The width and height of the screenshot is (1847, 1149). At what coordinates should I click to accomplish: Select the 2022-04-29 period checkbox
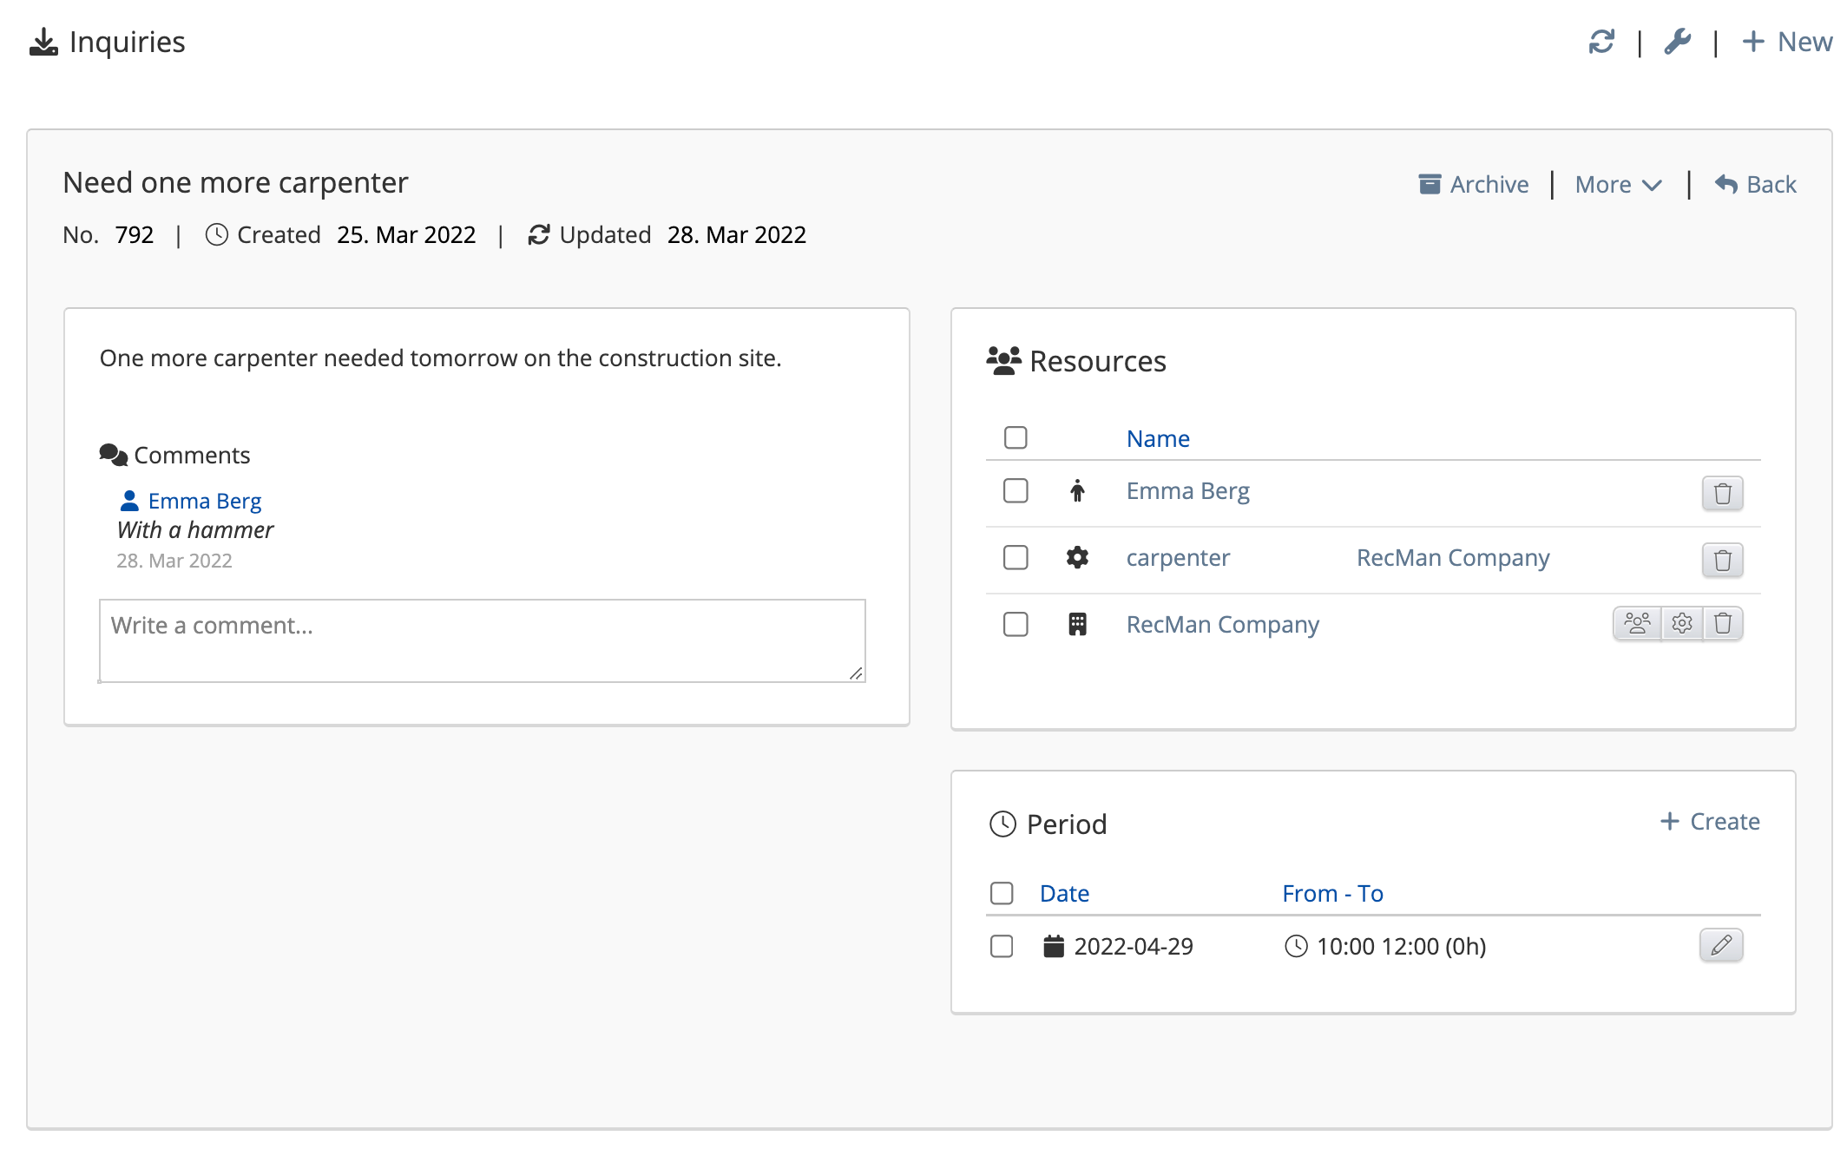(1002, 946)
